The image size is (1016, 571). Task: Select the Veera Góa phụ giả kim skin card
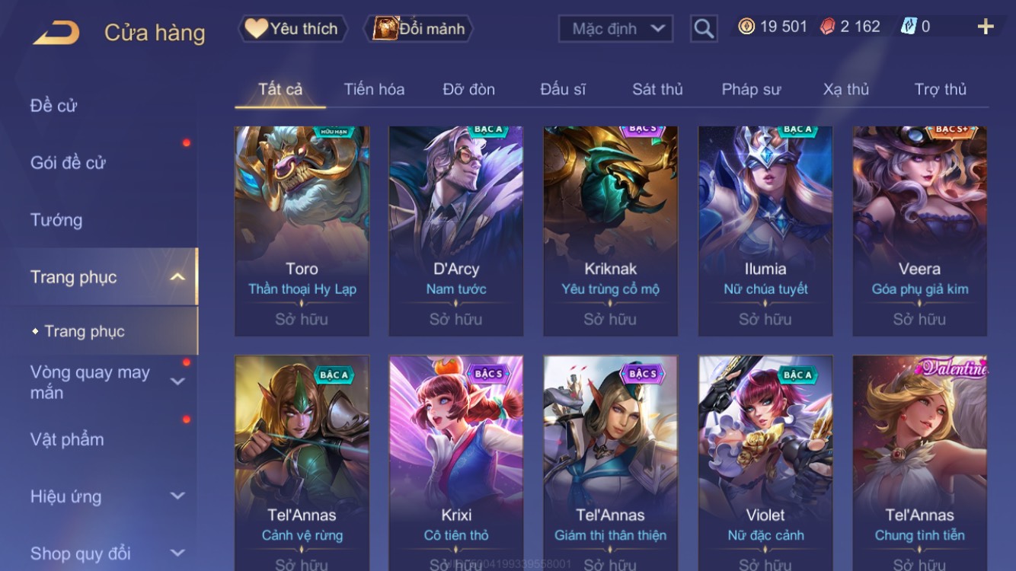point(919,231)
